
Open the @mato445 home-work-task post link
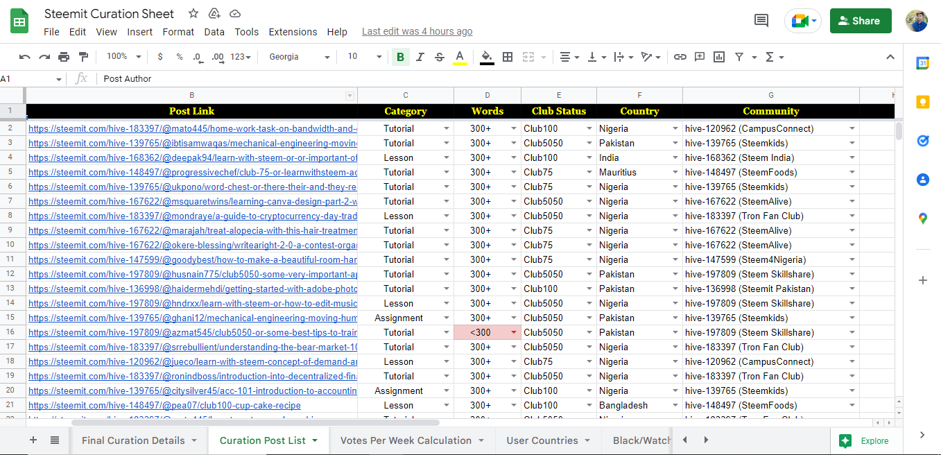(x=193, y=128)
